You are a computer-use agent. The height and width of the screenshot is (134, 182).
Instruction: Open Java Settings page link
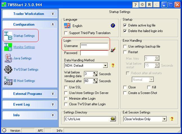coord(23,58)
